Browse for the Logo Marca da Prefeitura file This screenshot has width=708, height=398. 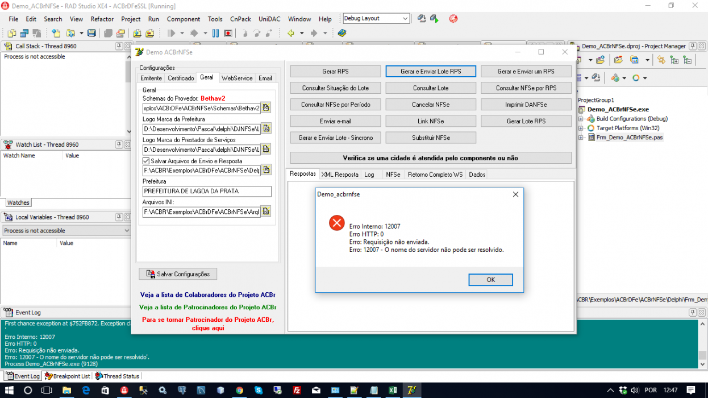coord(266,128)
